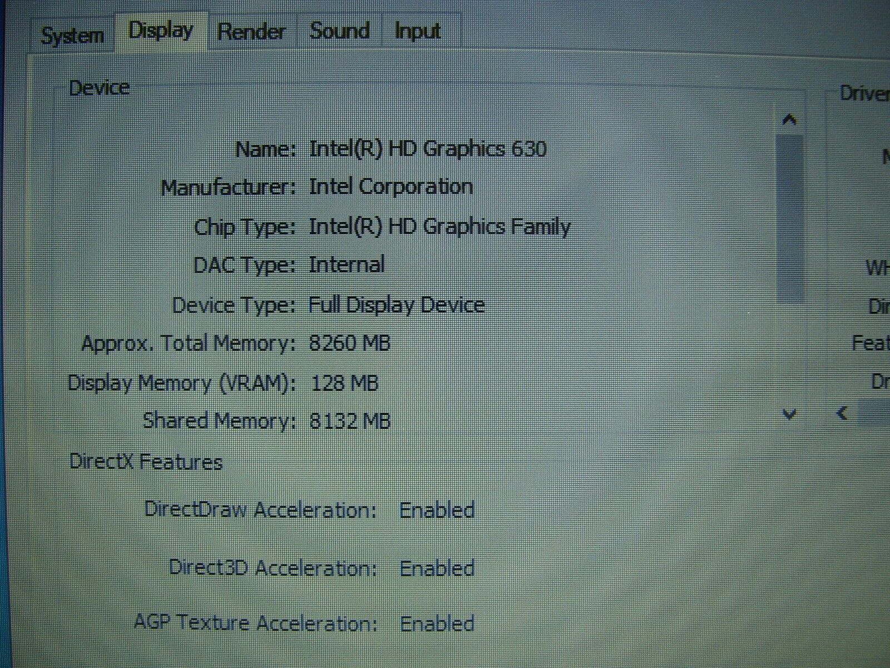890x668 pixels.
Task: Click the Device list scroll down arrow
Action: [x=789, y=414]
